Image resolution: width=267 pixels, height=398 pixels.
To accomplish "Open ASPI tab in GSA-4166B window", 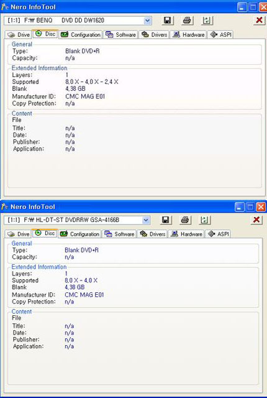I will (x=218, y=234).
